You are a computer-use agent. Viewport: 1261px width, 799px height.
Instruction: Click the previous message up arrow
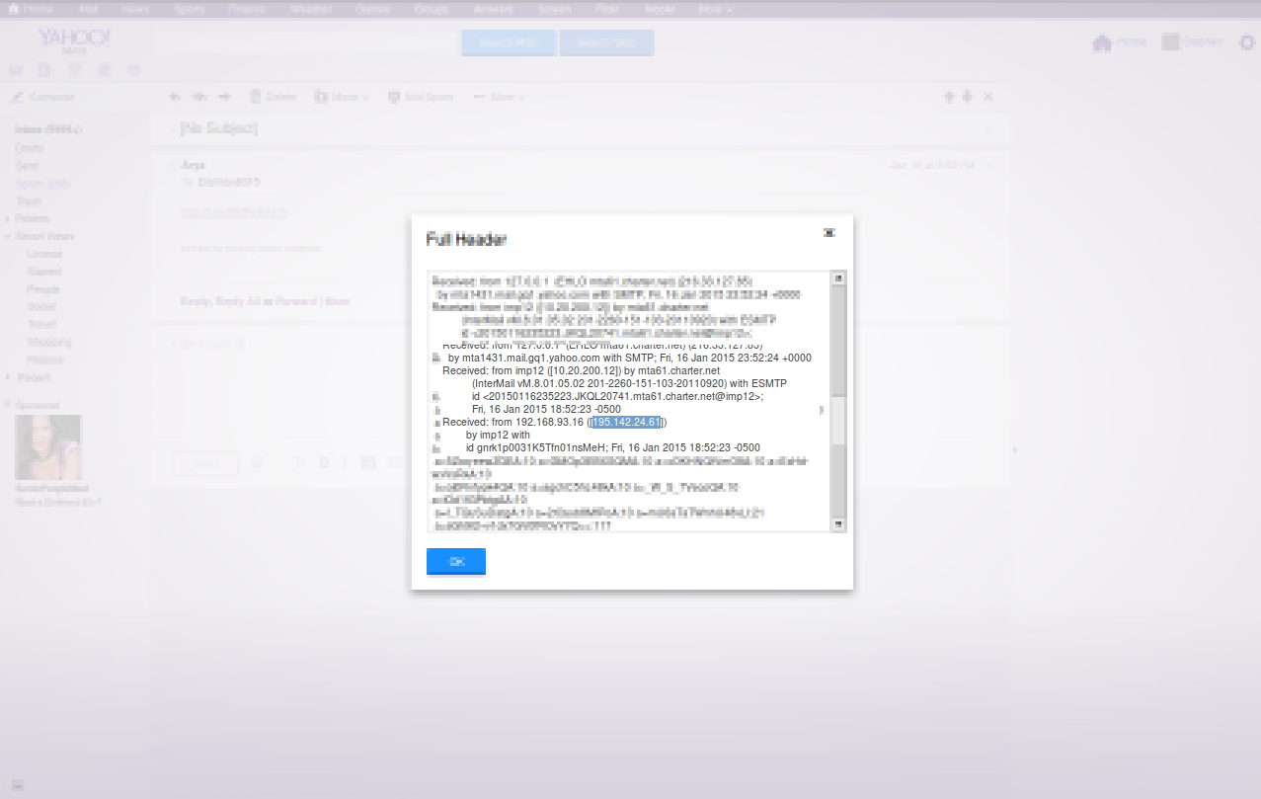[x=949, y=97]
